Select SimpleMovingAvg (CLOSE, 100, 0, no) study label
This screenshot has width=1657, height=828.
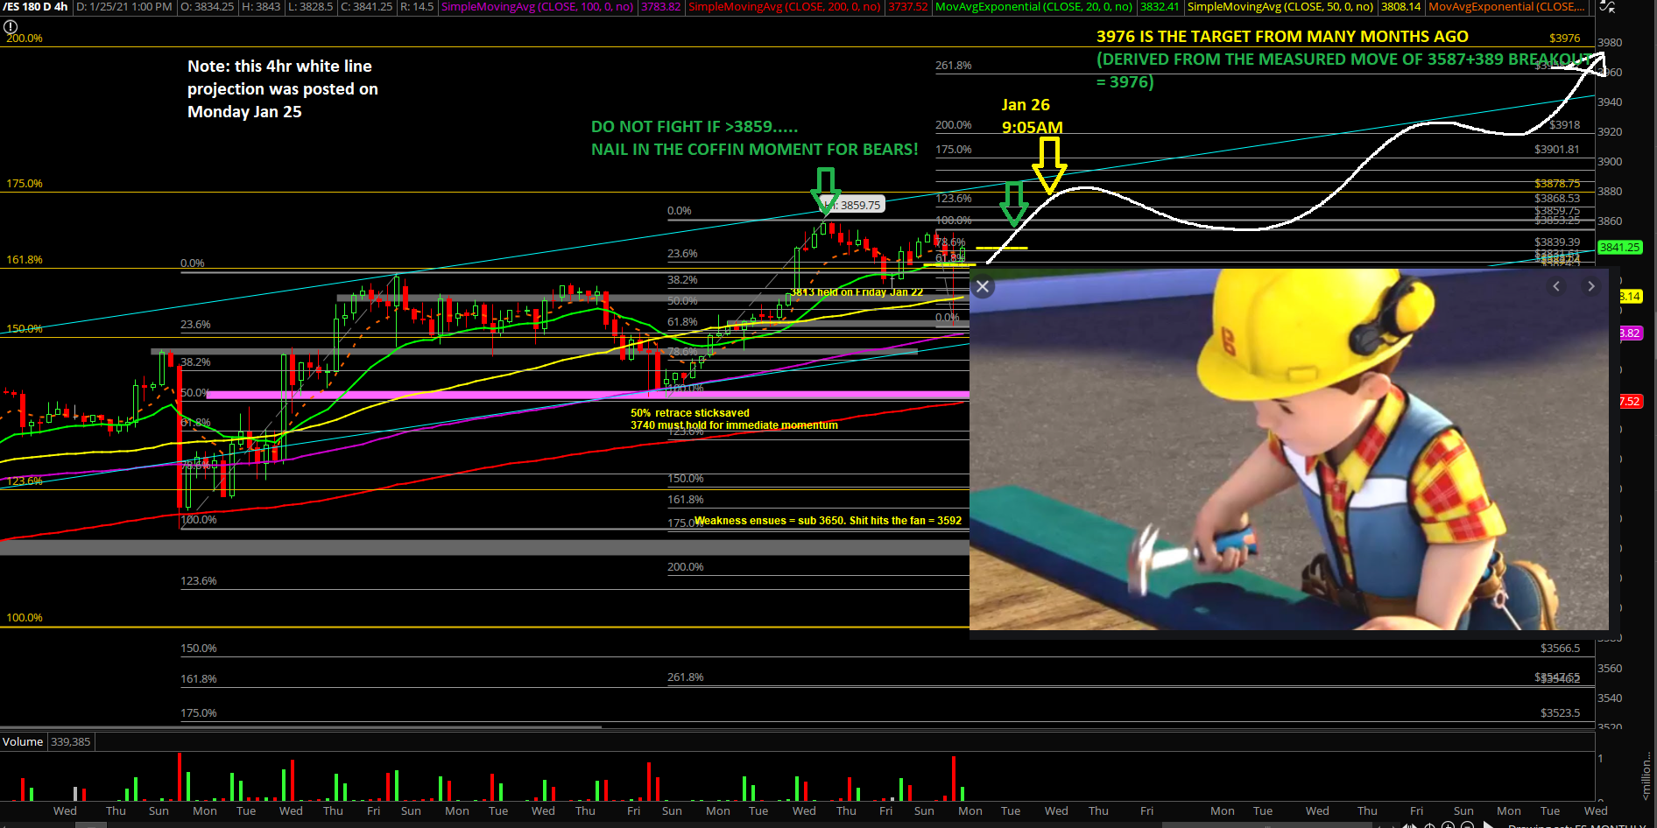tap(537, 7)
